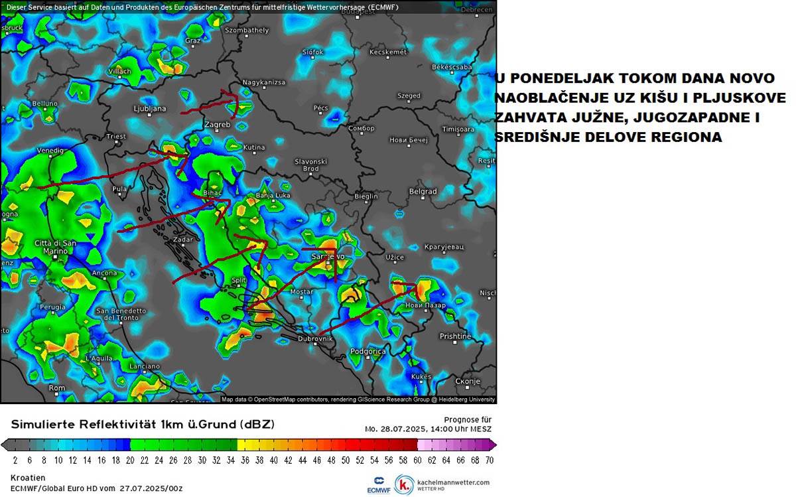Click the red arrow tip near Nagykanizsa
Screen dimensions: 796x497
pyautogui.click(x=233, y=98)
